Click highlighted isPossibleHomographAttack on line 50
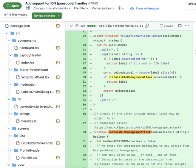 point(131,77)
